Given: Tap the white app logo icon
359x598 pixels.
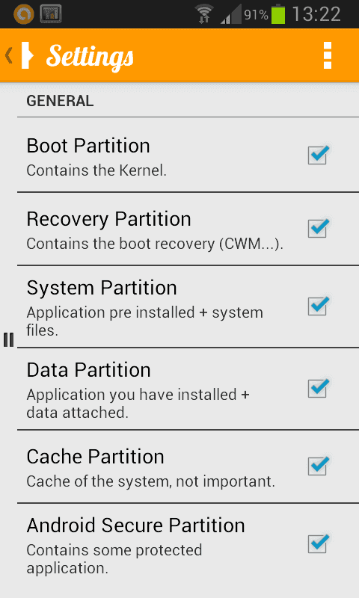Looking at the screenshot, I should pos(27,55).
